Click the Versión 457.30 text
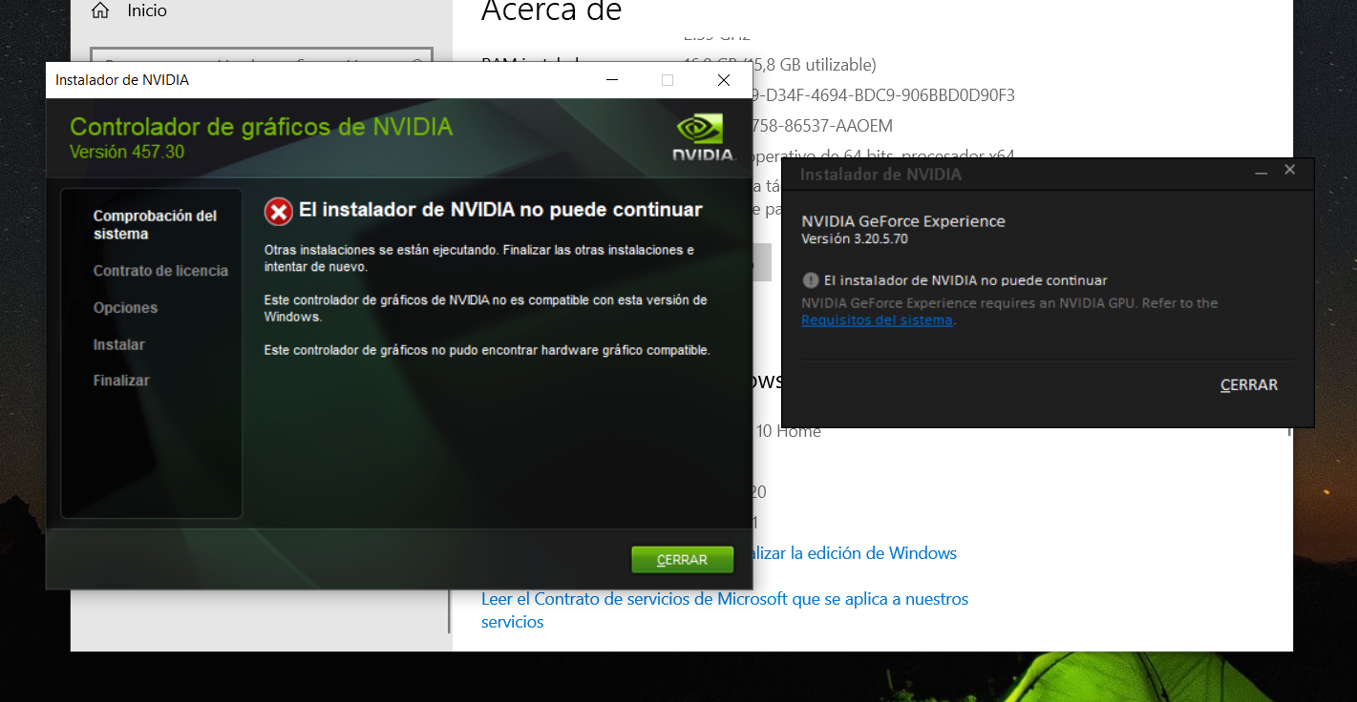1357x702 pixels. click(127, 152)
